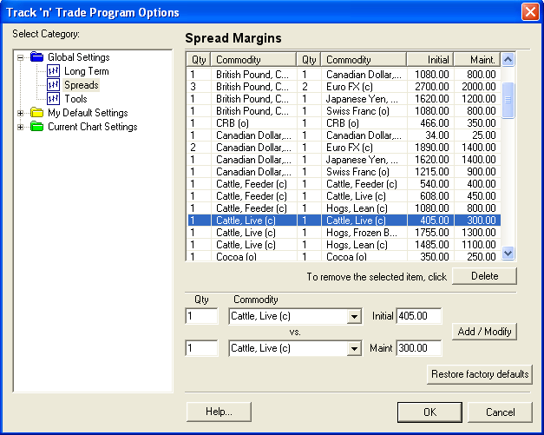Select the Long Term tree item

tap(86, 71)
